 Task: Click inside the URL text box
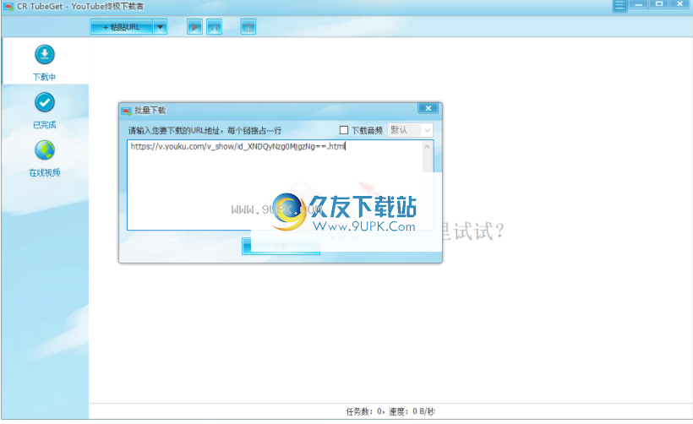click(x=280, y=186)
